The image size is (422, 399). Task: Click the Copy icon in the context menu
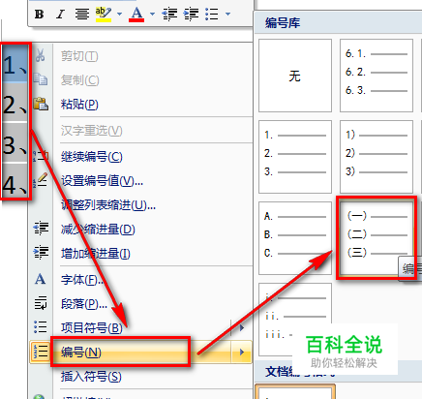coord(41,79)
